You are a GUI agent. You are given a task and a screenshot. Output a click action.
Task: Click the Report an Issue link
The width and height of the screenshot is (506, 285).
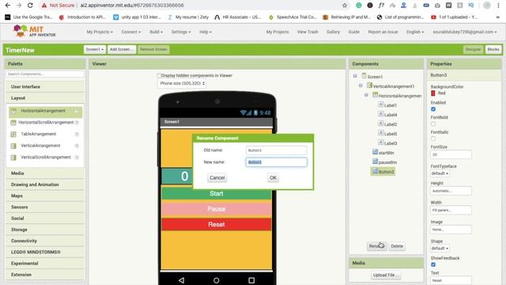point(383,32)
